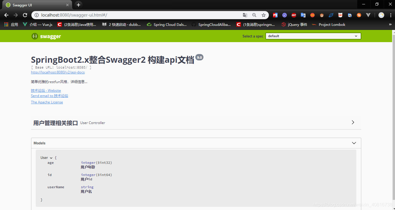
Task: Collapse the Models section chevron
Action: coord(354,143)
